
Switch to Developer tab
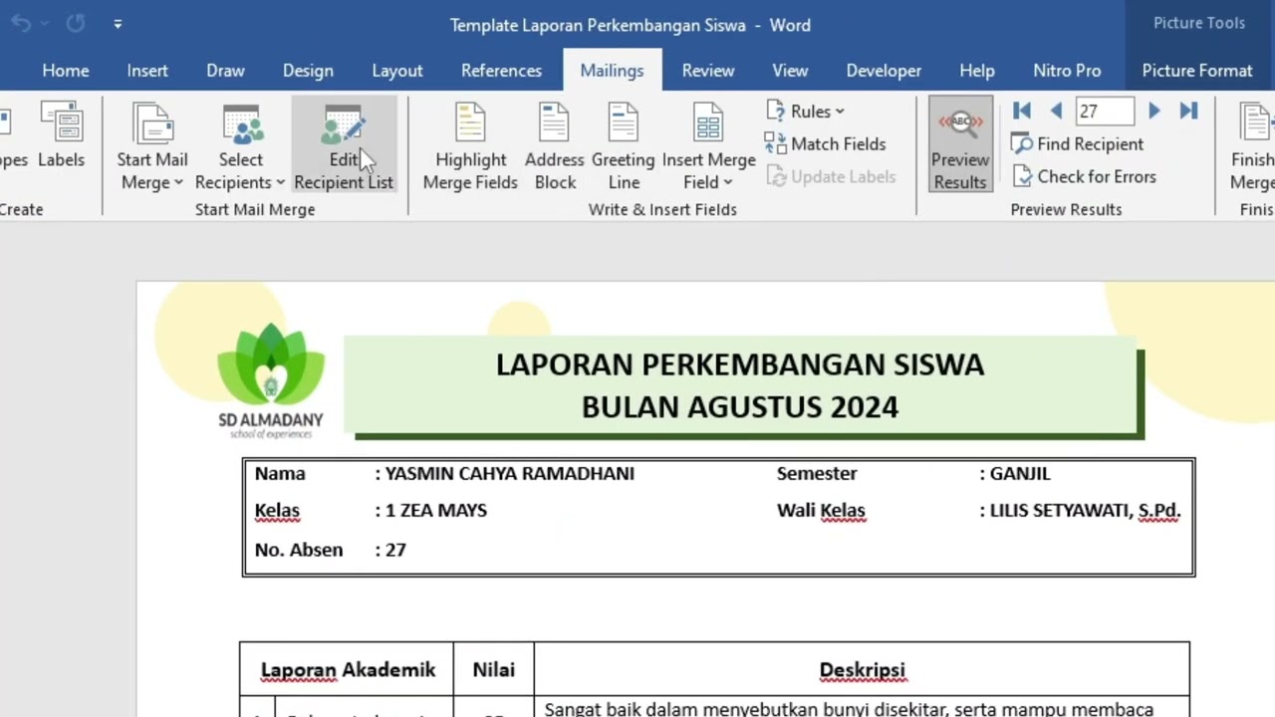click(x=884, y=71)
